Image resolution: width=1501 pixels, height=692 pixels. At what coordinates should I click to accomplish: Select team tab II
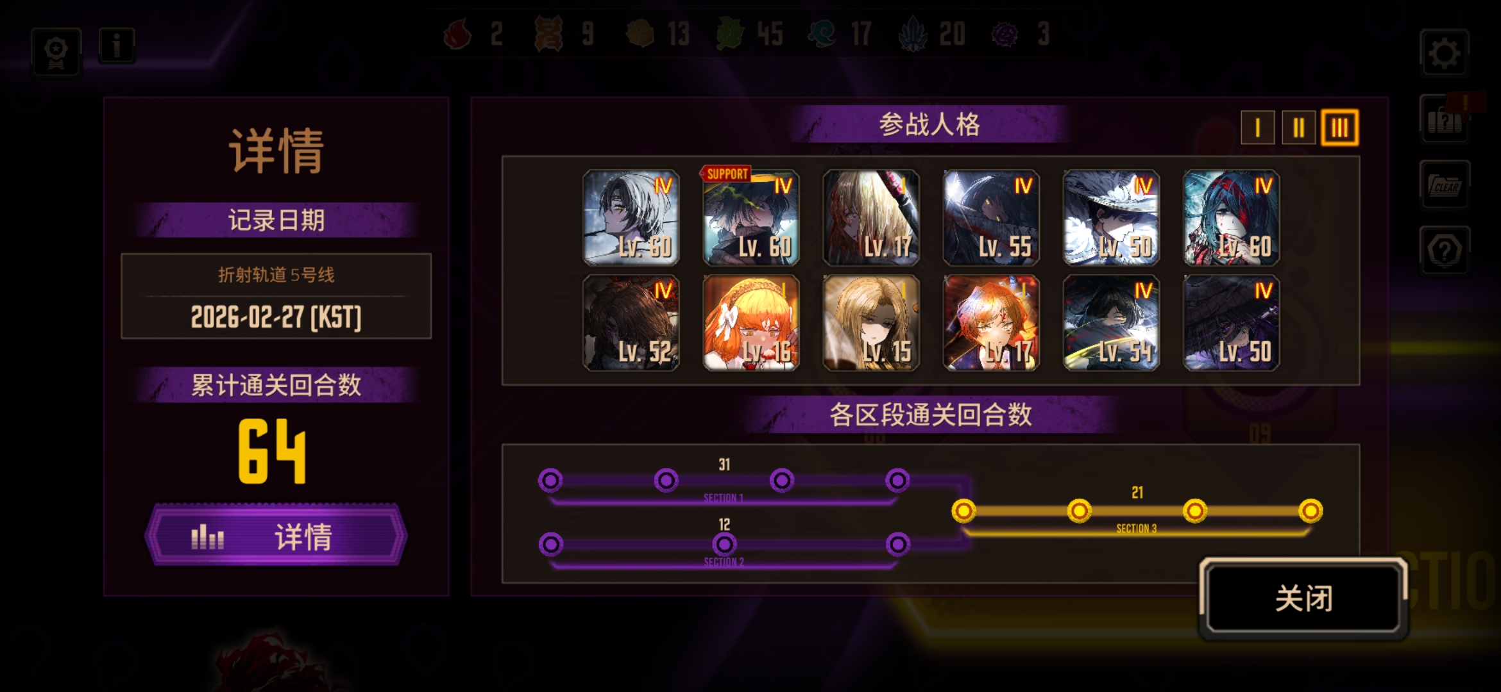(x=1298, y=128)
